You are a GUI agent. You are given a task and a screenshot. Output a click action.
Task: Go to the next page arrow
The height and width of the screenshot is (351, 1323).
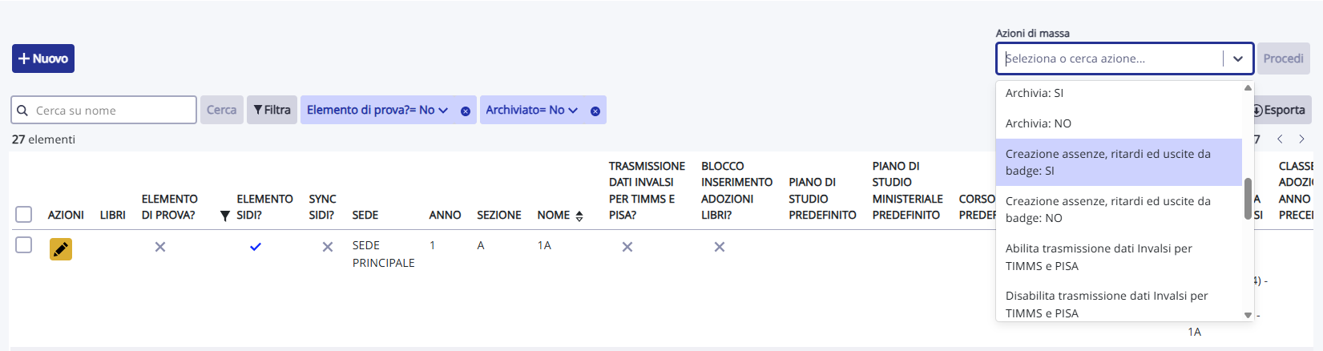pos(1301,139)
